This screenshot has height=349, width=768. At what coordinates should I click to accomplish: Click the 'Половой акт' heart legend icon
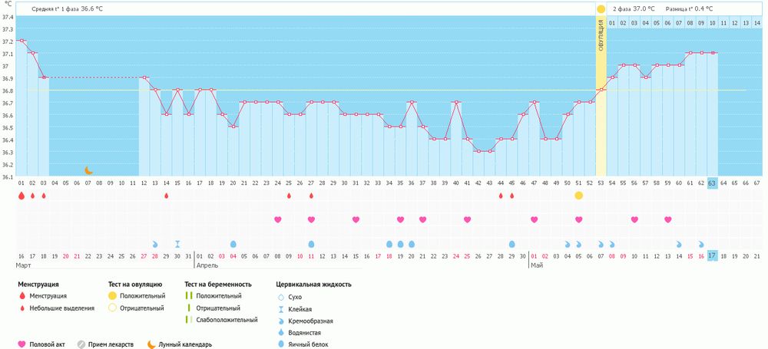(22, 344)
